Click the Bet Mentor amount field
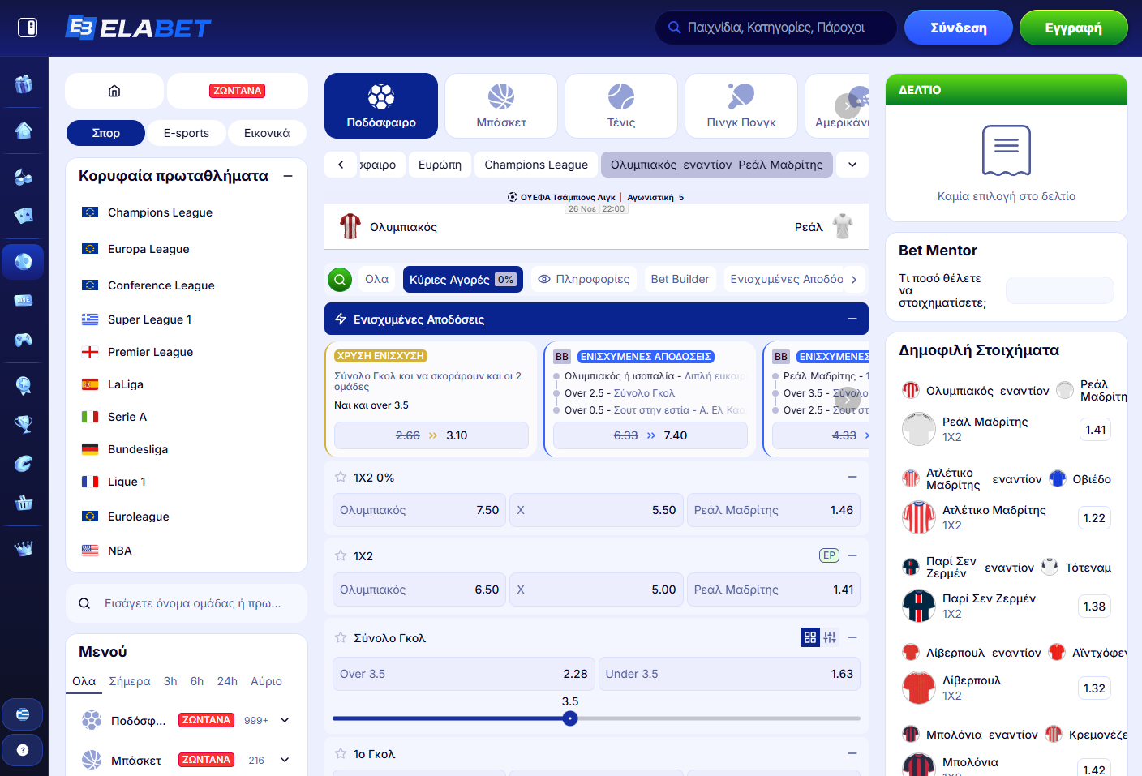 point(1059,290)
